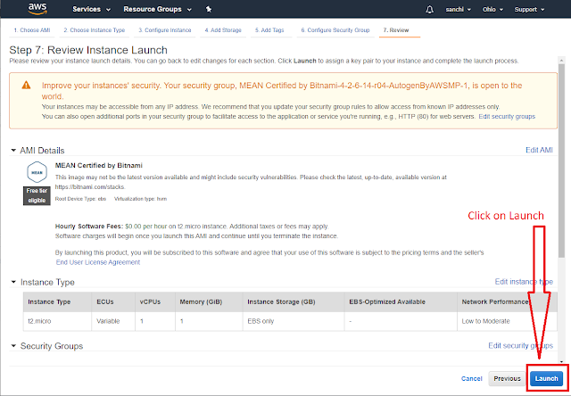Image resolution: width=571 pixels, height=396 pixels.
Task: Collapse the AMI Details section
Action: coord(13,151)
